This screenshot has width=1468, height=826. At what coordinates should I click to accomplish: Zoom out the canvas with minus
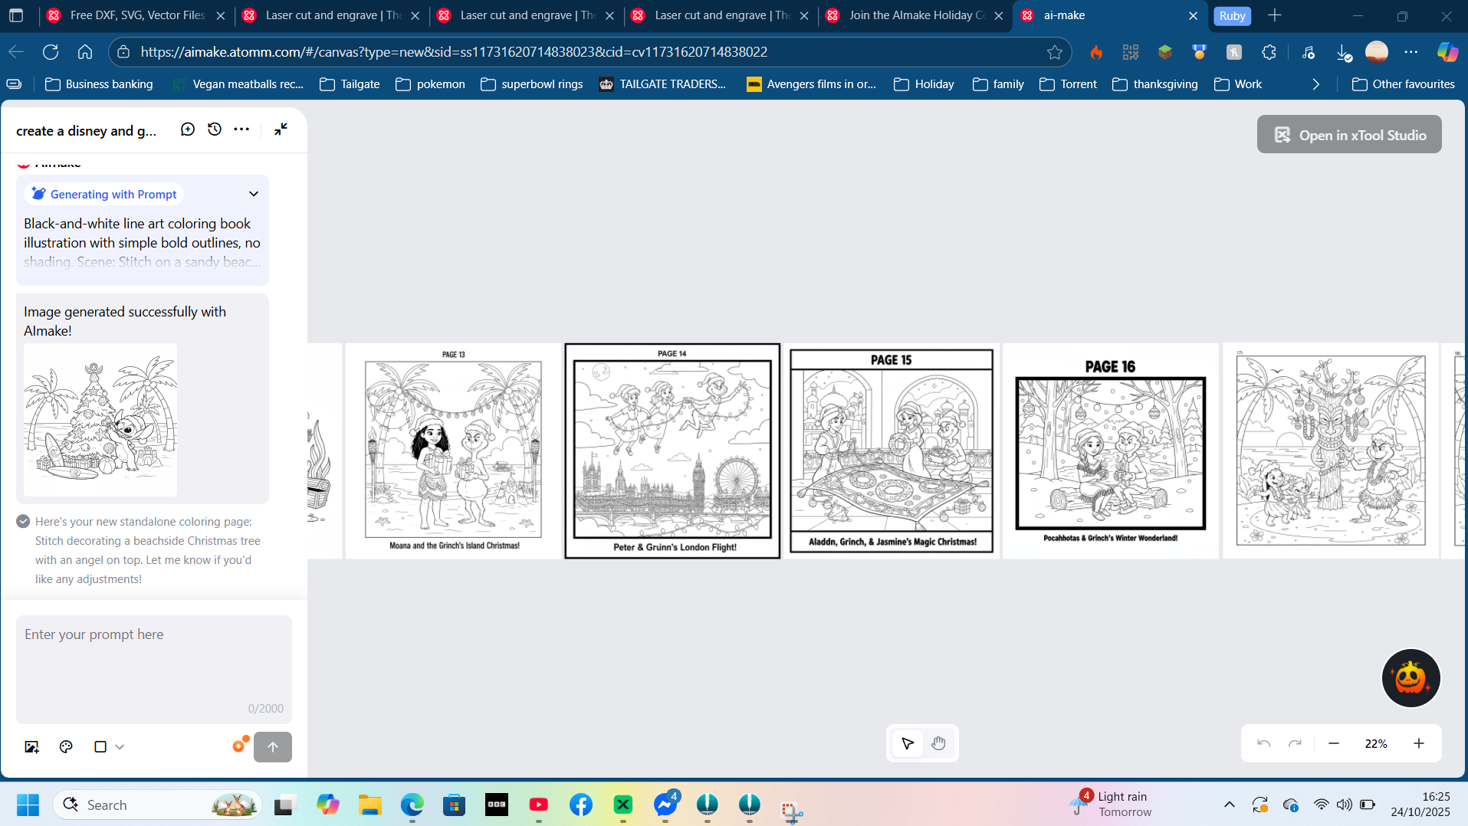pyautogui.click(x=1334, y=743)
